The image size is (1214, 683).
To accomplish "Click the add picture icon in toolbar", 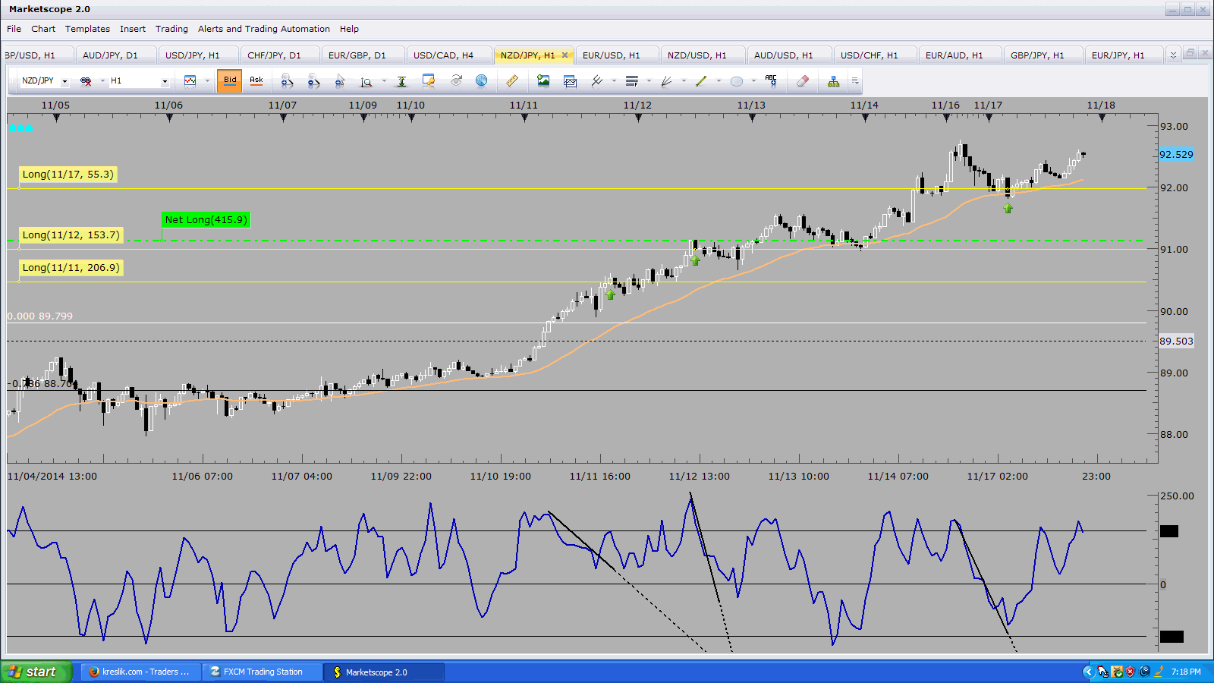I will click(543, 80).
